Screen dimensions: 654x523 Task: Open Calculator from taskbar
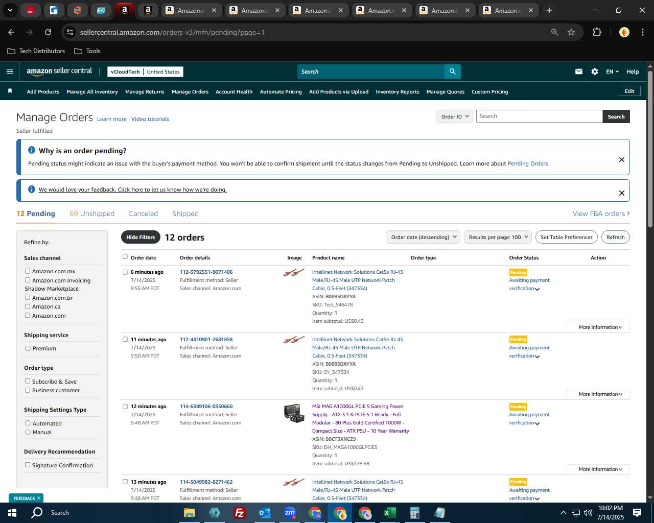click(x=414, y=513)
